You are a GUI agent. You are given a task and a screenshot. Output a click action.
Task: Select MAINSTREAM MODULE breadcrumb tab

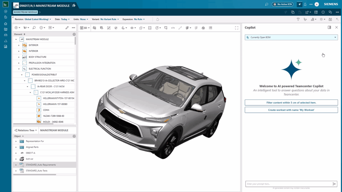25,12
